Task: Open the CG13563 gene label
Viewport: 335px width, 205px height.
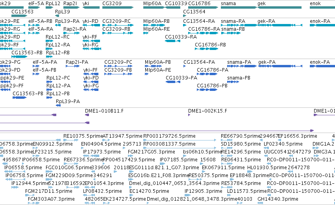Action: point(22,11)
